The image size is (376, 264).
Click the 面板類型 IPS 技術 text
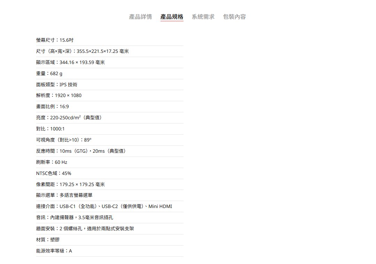(57, 85)
